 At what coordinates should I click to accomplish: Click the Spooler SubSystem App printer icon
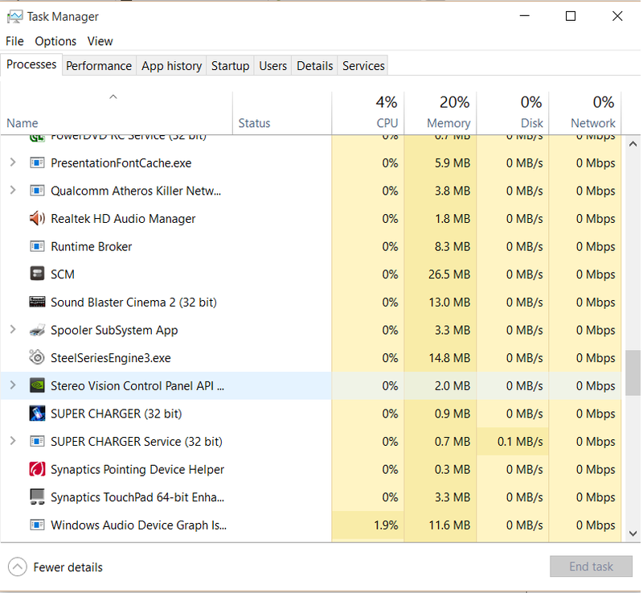[x=37, y=330]
